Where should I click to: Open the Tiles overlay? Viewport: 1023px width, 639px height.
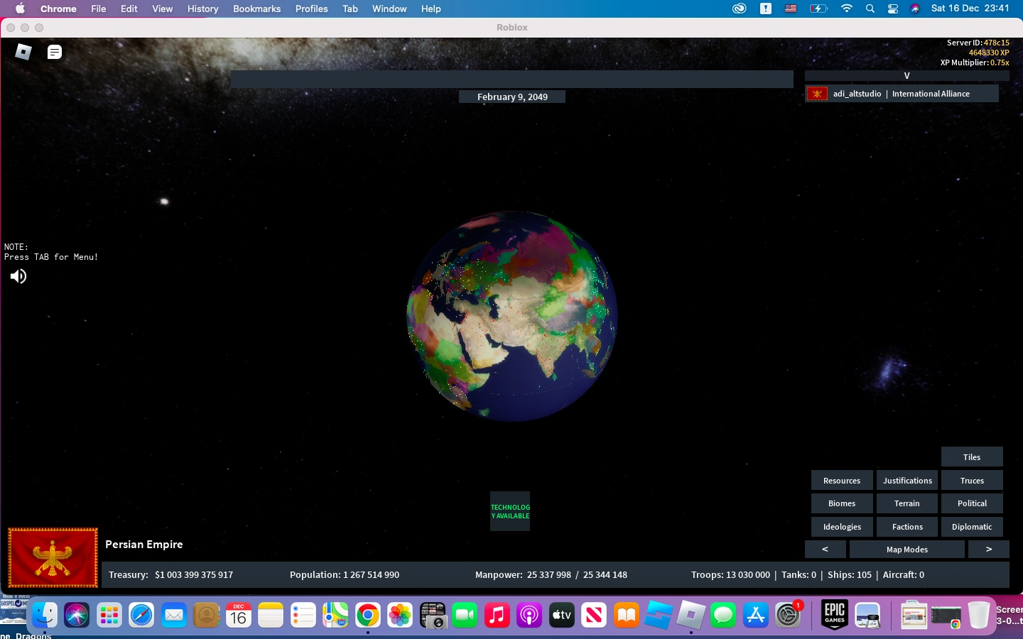pos(972,457)
